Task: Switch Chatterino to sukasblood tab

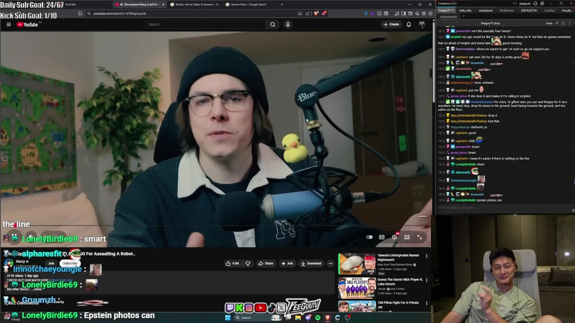Action: click(x=486, y=10)
